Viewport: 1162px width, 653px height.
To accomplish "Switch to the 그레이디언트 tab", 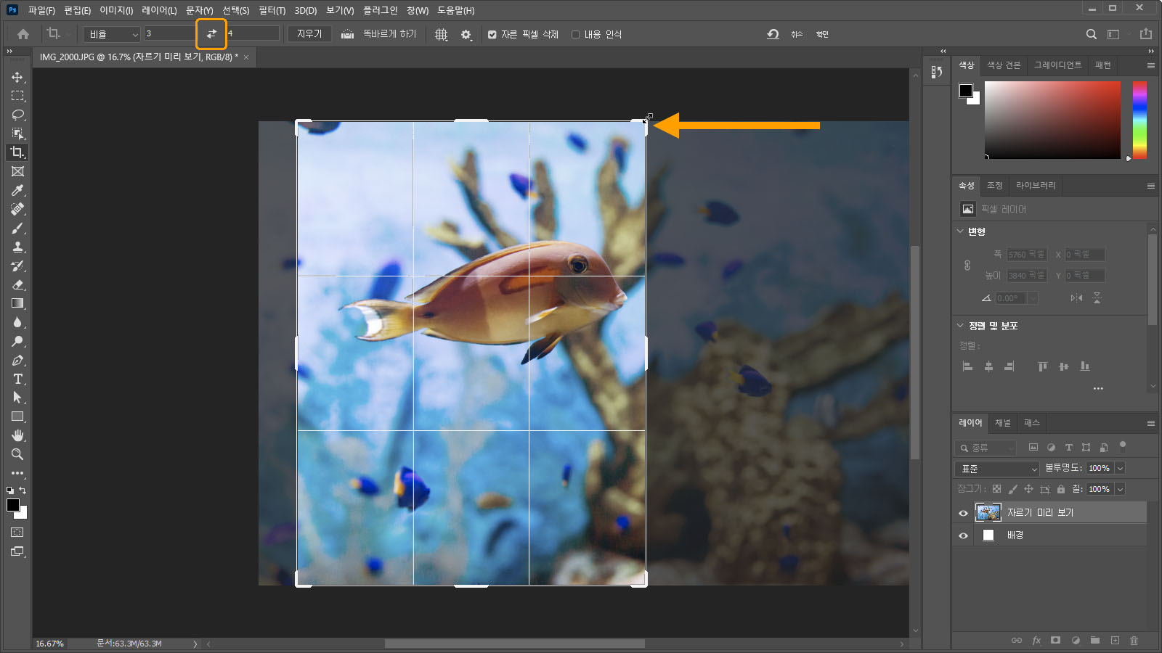I will point(1057,65).
